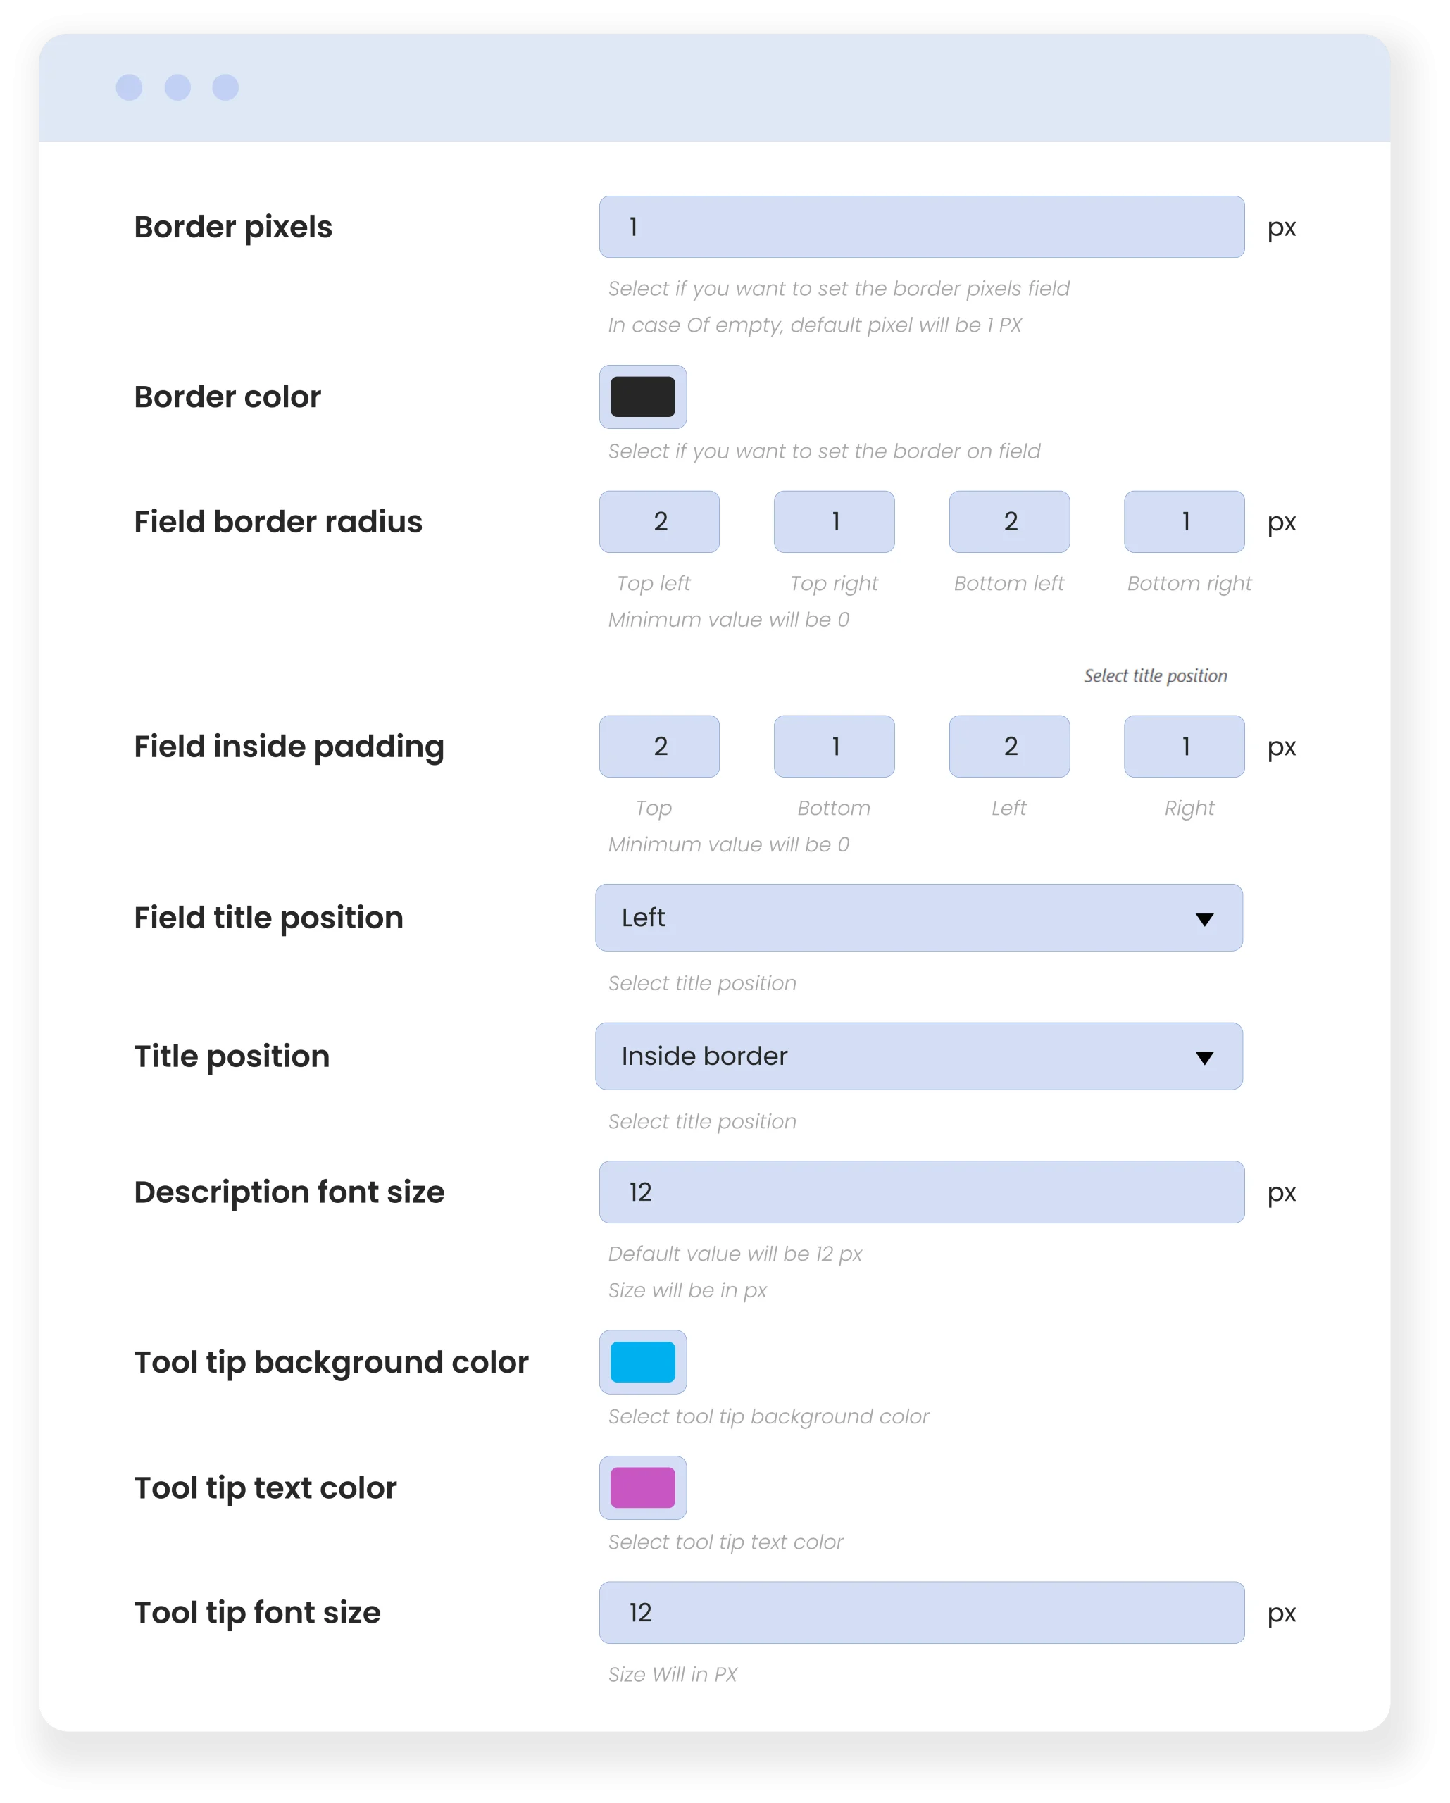Select the Bottom right border radius field
The image size is (1450, 1803).
(1183, 521)
